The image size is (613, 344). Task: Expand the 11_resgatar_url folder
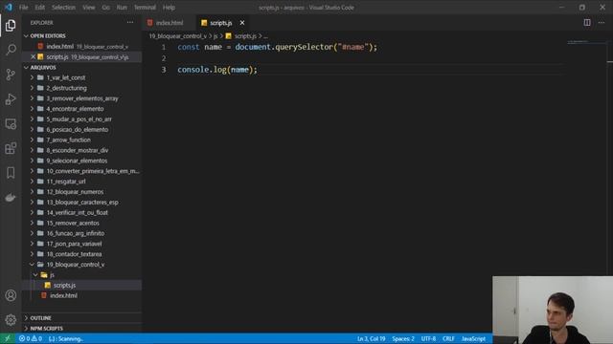(81, 182)
